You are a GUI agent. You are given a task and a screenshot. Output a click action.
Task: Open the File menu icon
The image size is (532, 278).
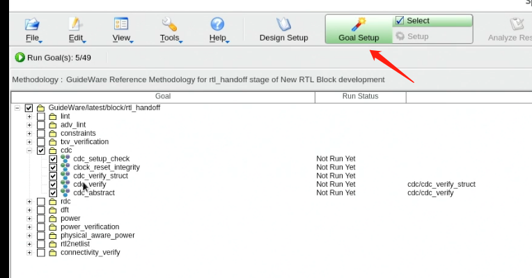point(32,24)
